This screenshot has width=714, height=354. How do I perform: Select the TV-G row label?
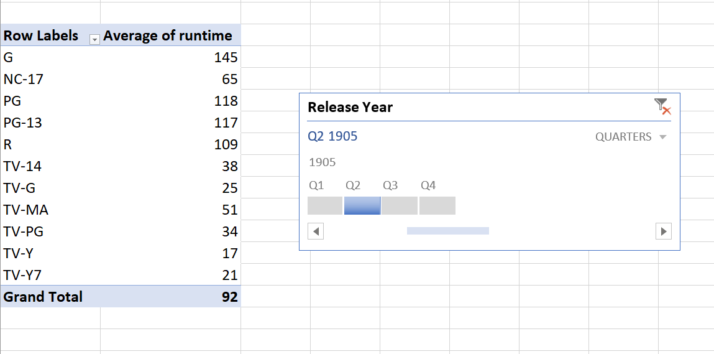(50, 187)
